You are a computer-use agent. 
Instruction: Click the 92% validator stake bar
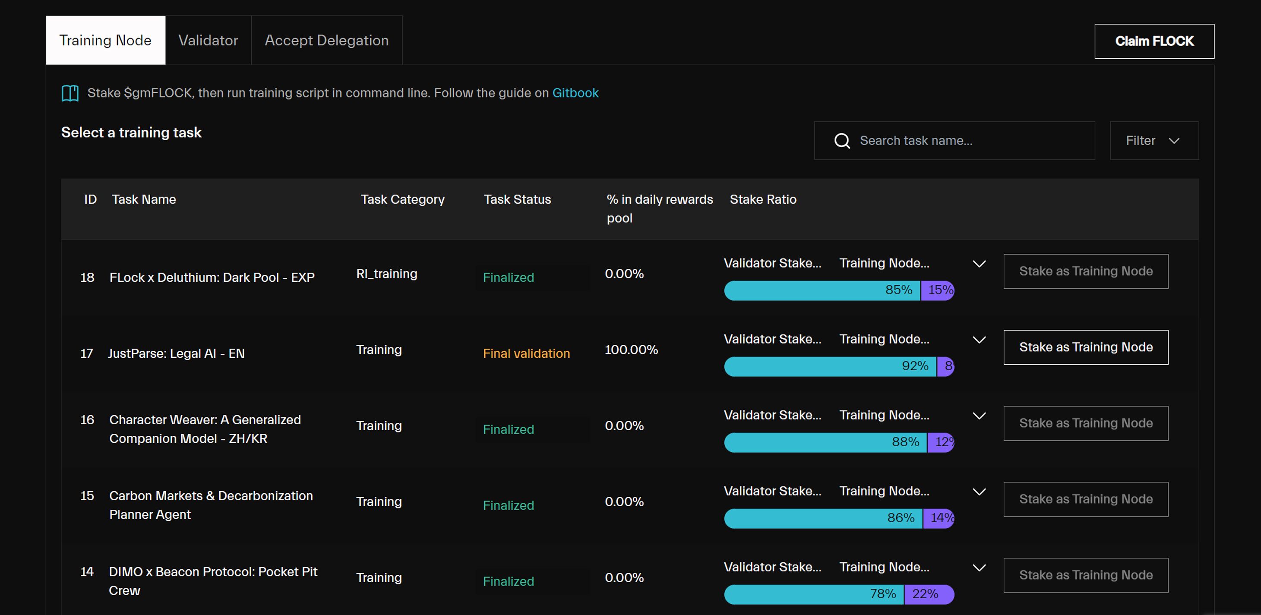coord(830,366)
